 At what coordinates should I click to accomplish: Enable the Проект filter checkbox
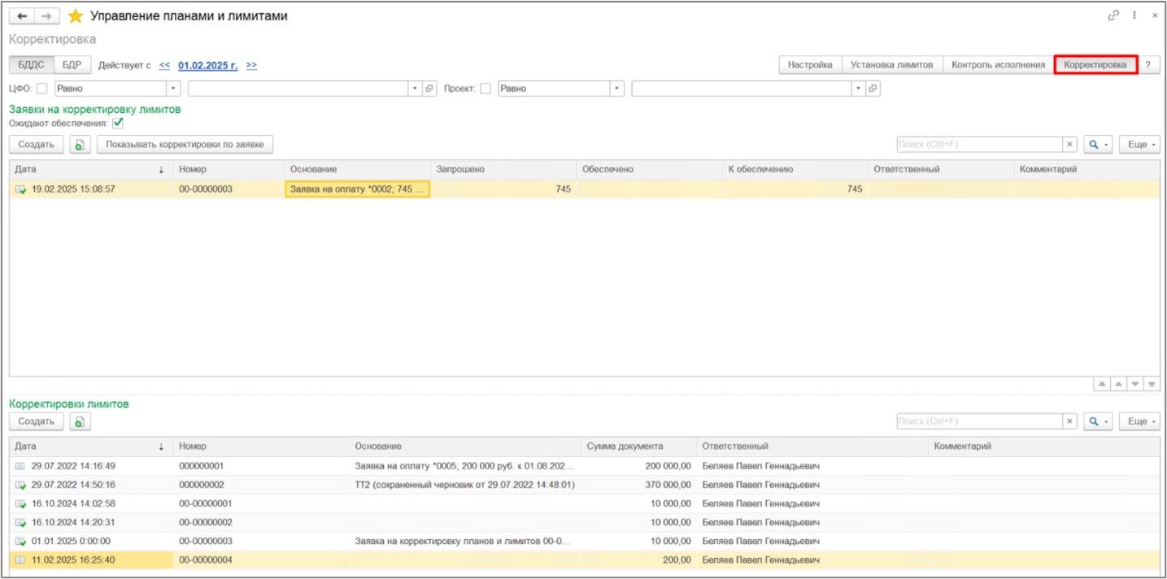486,89
